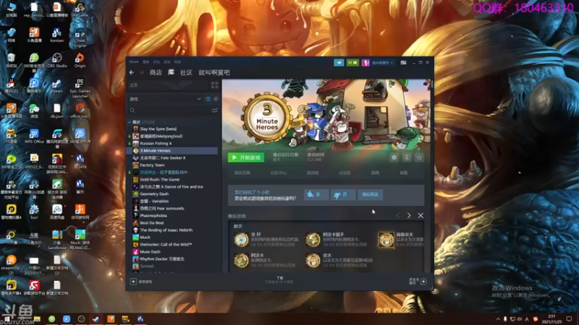Select Geometry Dash in library
This screenshot has width=579, height=325.
154,194
